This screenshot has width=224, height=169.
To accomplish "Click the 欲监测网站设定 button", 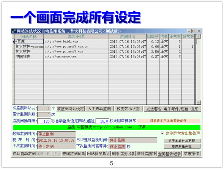I will pos(71,109).
